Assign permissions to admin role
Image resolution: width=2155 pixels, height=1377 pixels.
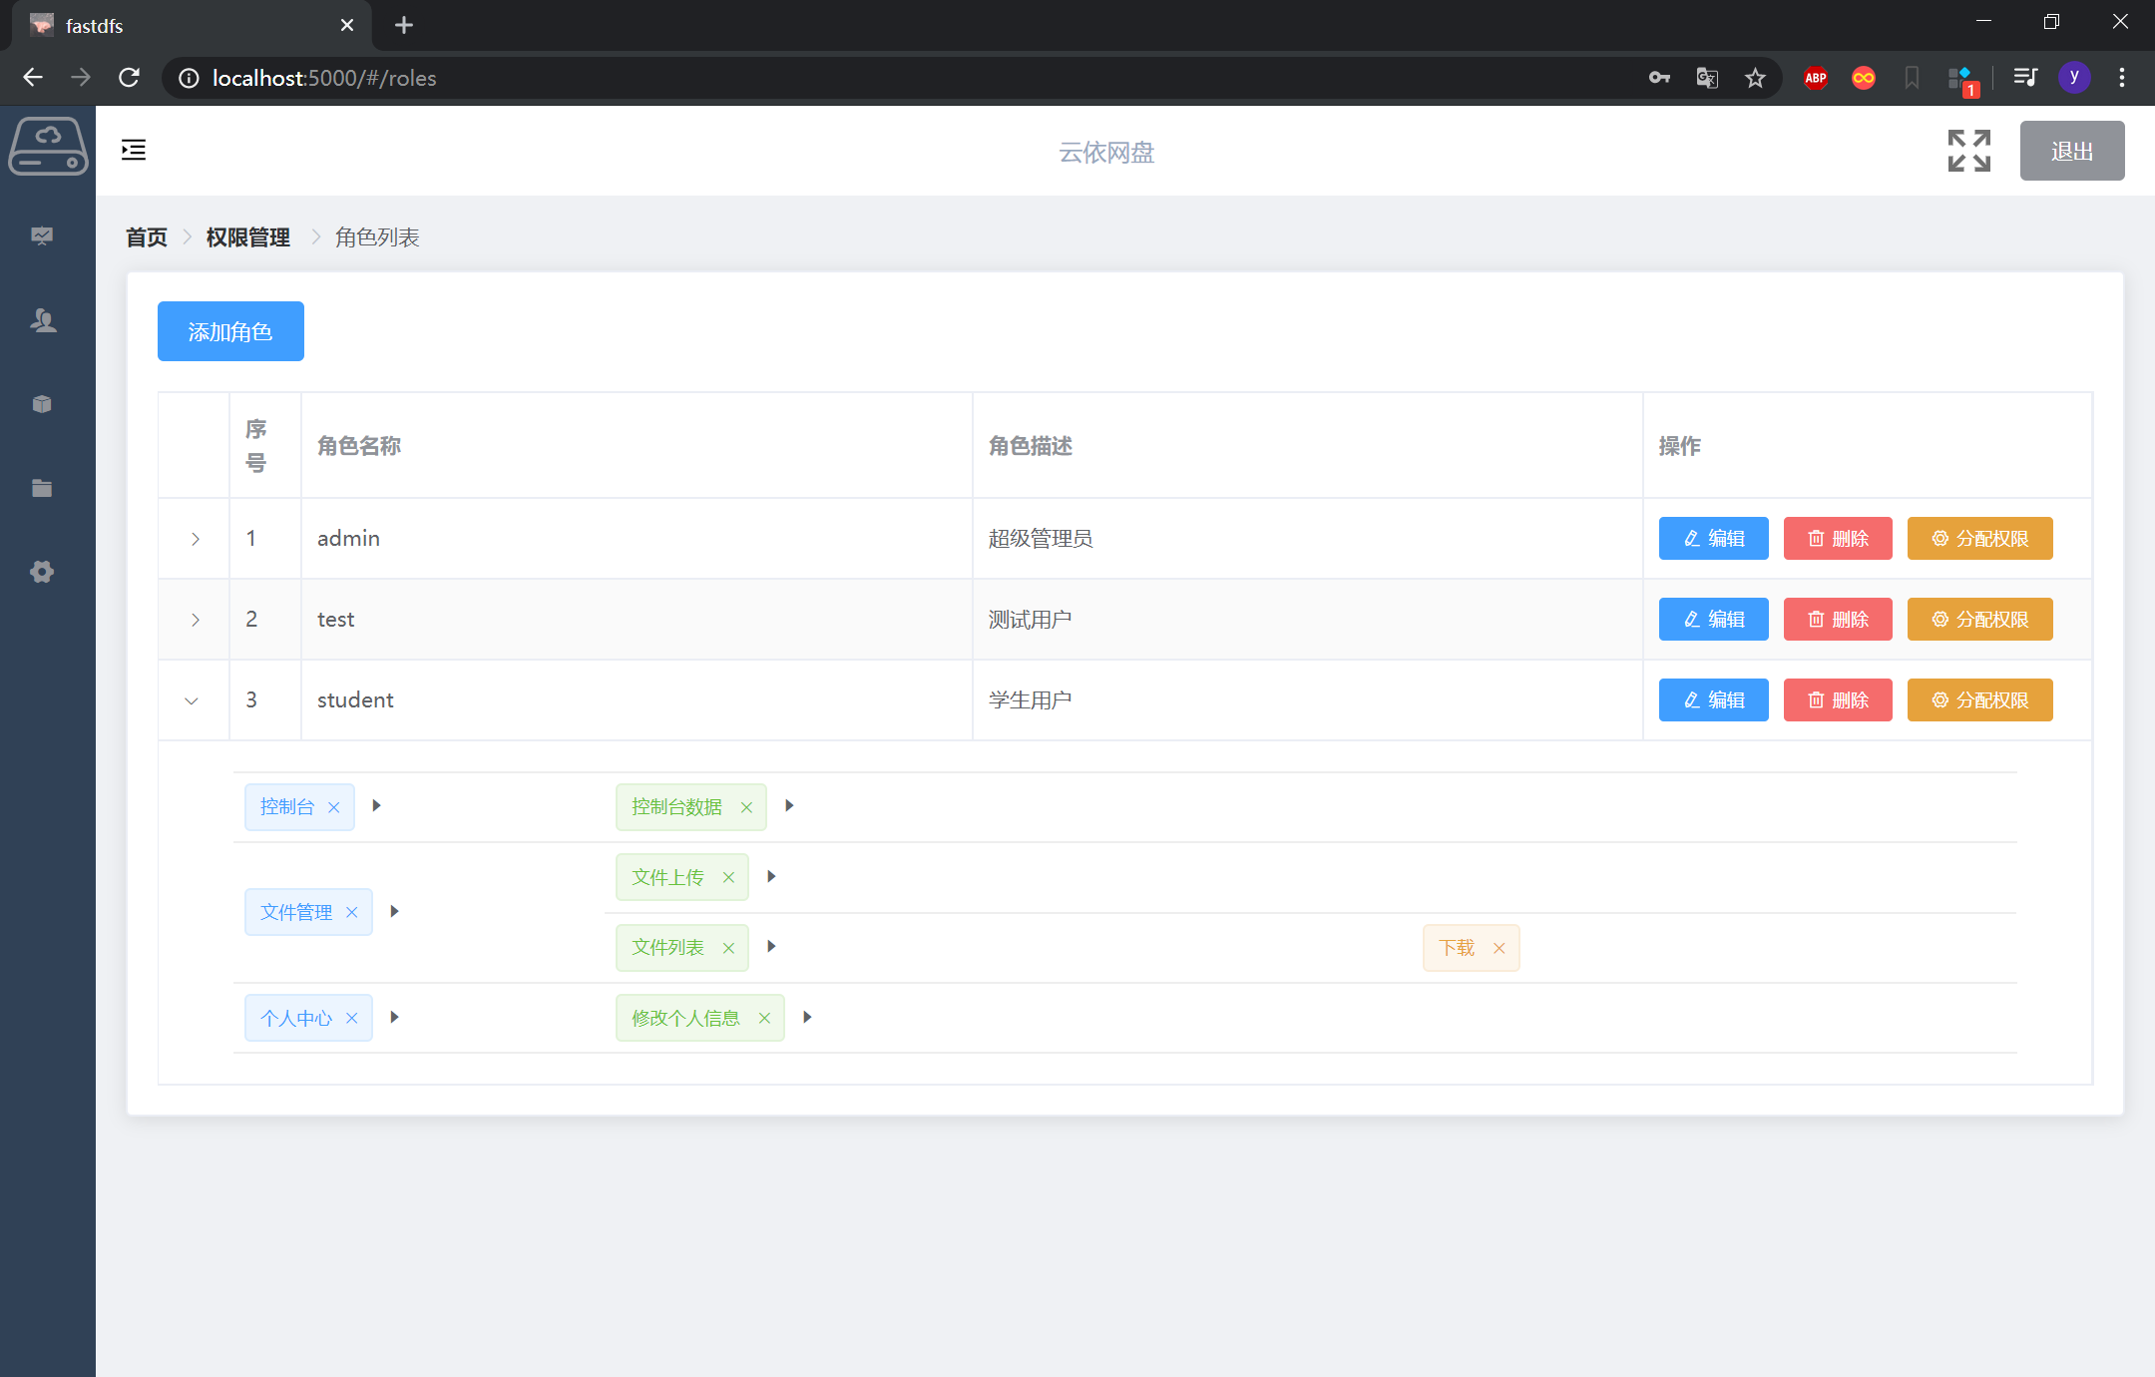(x=1979, y=539)
